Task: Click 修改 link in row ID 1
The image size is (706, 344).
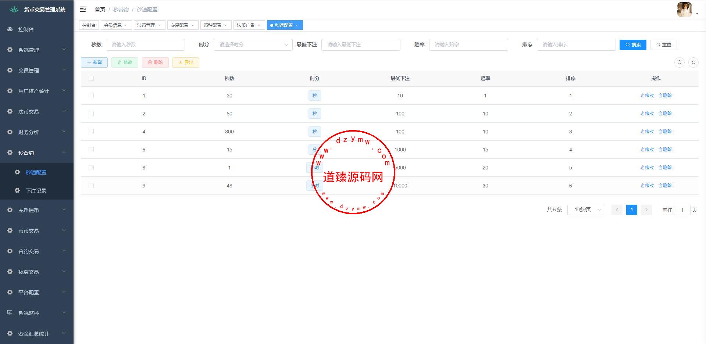Action: pyautogui.click(x=647, y=96)
